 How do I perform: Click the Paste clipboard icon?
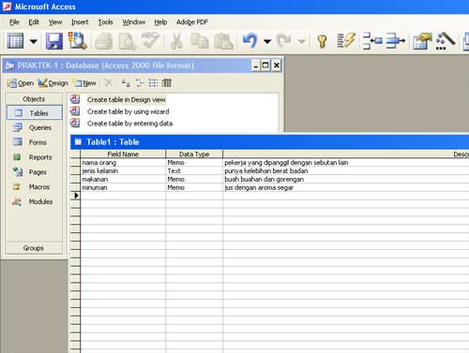224,41
